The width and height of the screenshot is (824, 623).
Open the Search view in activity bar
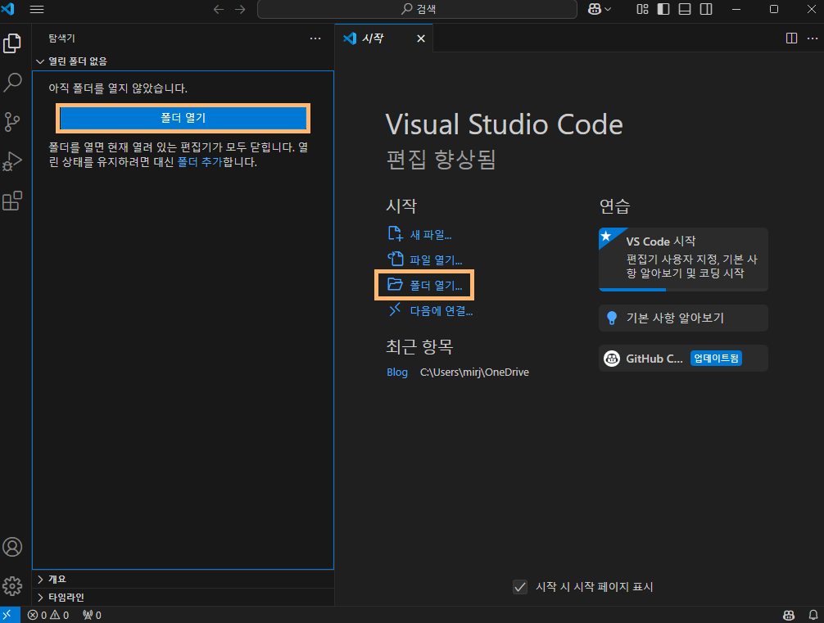pyautogui.click(x=12, y=83)
